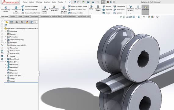The height and width of the screenshot is (110, 174).
Task: Expand the Révolution1 feature
Action: (x=5, y=65)
